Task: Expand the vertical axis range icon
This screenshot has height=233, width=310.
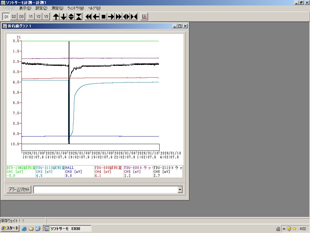Action: pyautogui.click(x=71, y=17)
